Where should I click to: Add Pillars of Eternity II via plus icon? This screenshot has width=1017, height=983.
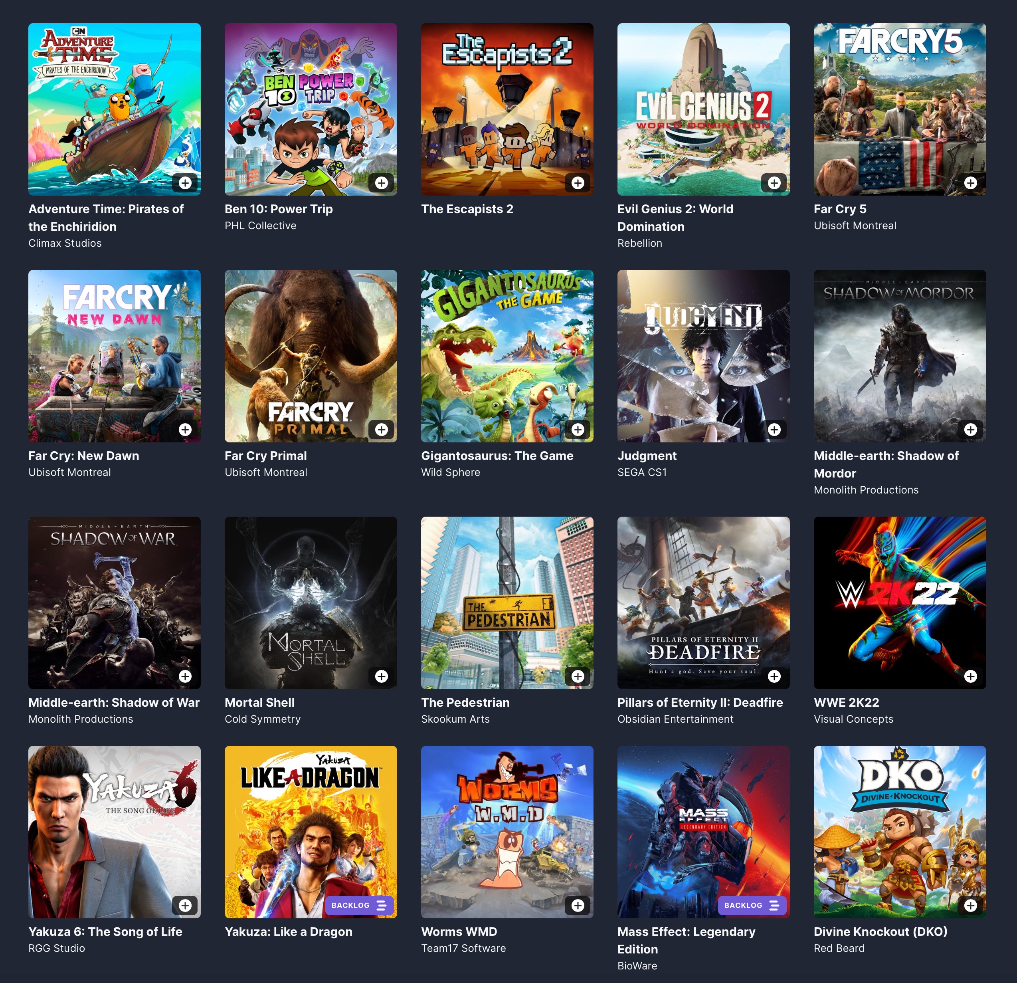774,676
